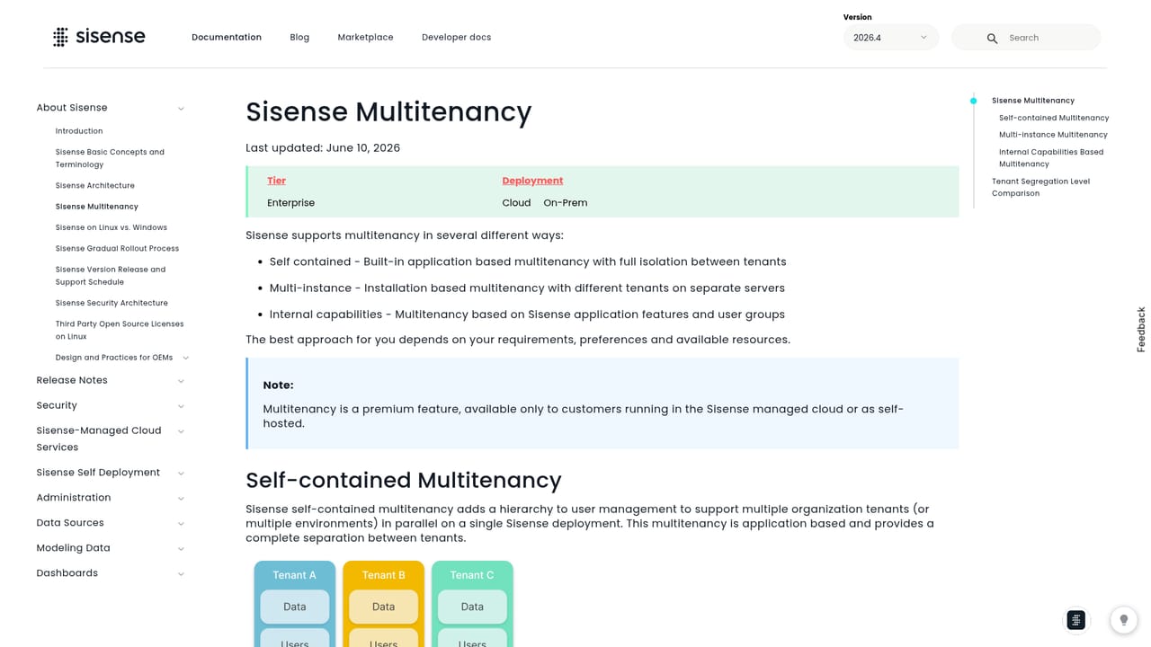This screenshot has width=1151, height=647.
Task: Jump to Multi-instance Multitenancy in page outline
Action: coord(1053,135)
